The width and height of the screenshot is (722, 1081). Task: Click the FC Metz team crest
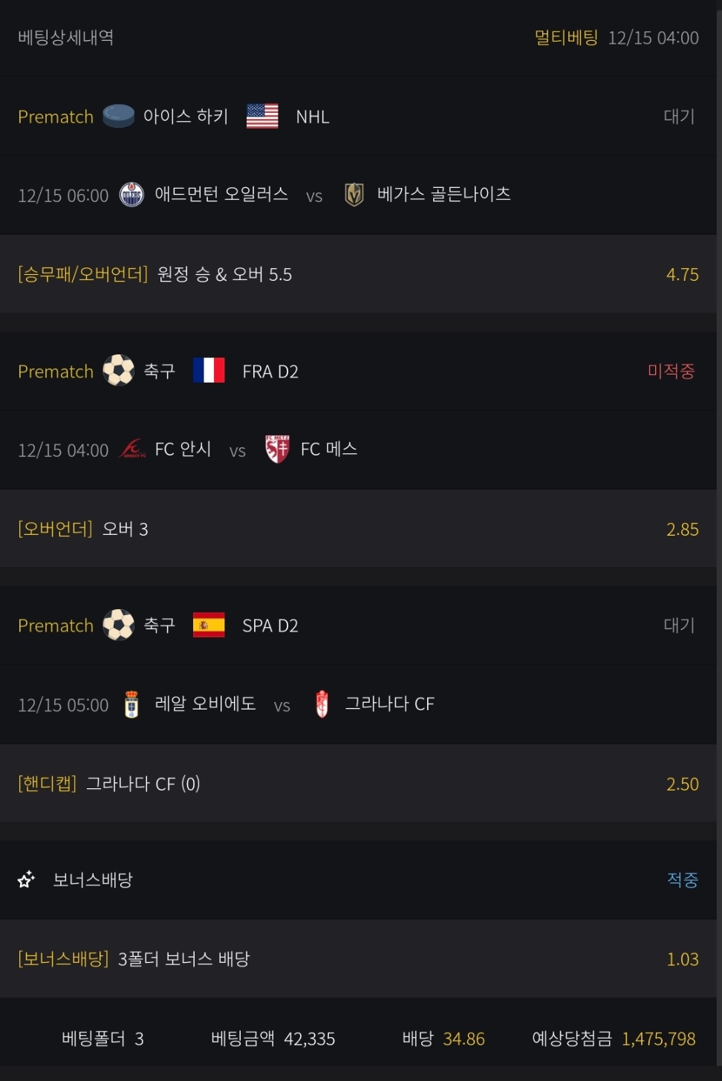coord(277,449)
